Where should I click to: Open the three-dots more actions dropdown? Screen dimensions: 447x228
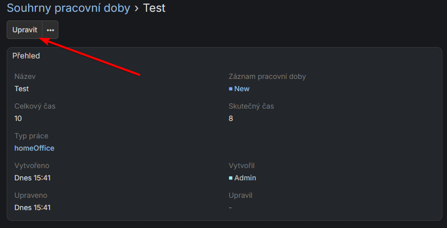point(50,30)
